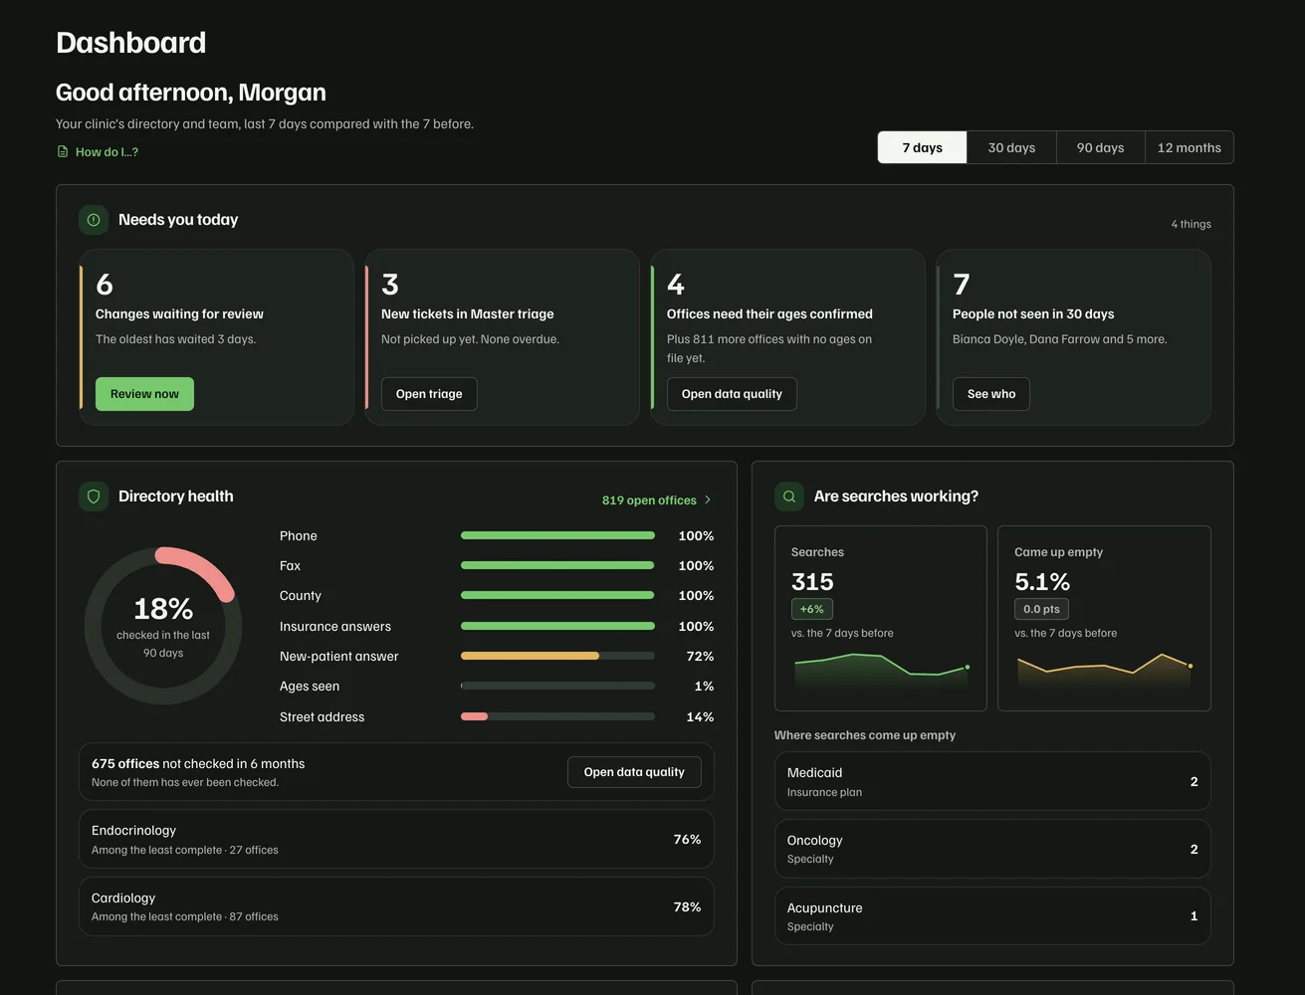
Task: Select the 12 months time range
Action: tap(1189, 147)
